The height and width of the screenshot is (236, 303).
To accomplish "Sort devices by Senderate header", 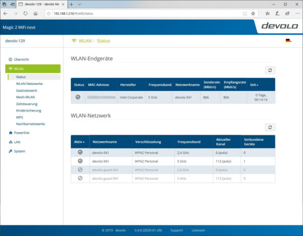I will tap(212, 85).
